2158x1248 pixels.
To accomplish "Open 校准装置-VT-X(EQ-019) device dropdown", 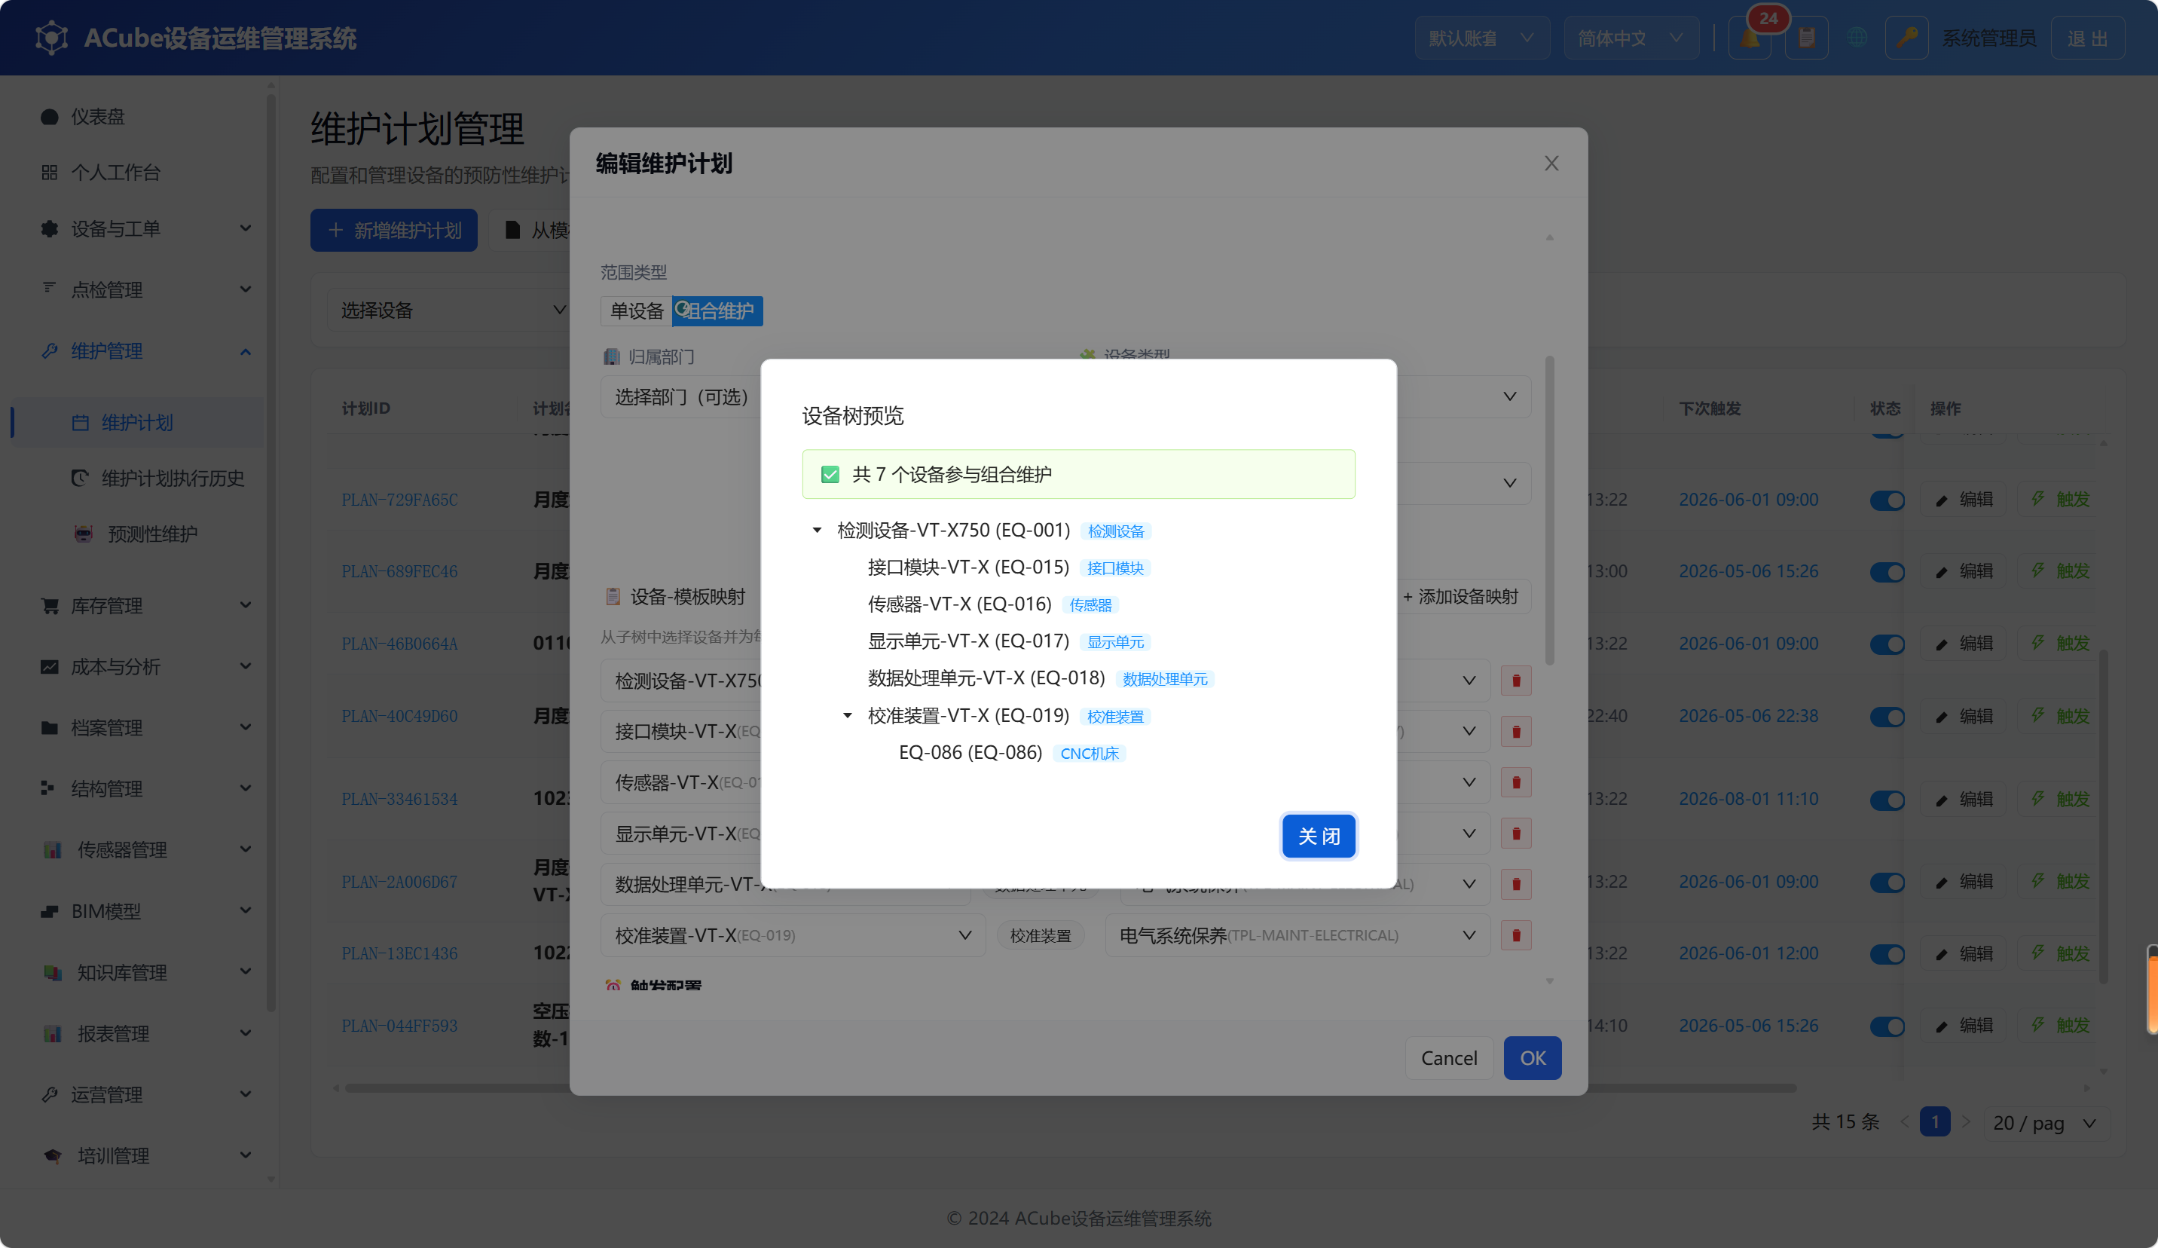I will (792, 935).
